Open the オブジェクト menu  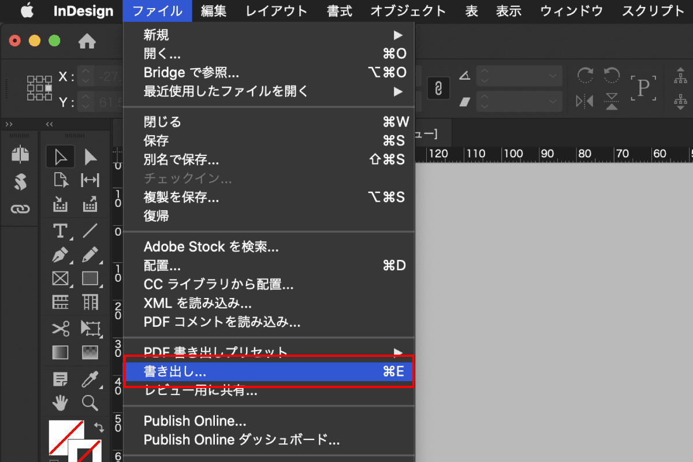click(408, 11)
